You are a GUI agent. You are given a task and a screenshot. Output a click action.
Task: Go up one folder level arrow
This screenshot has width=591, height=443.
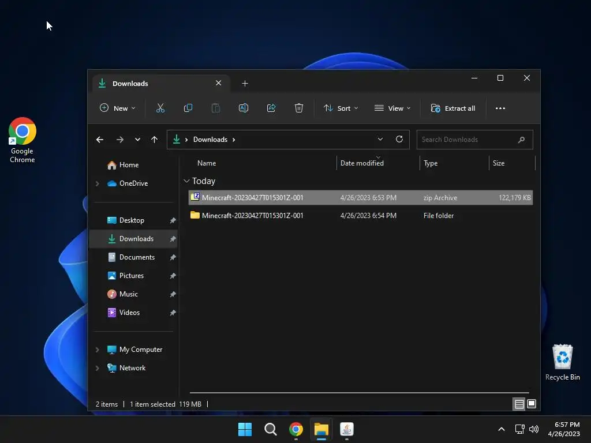tap(154, 140)
